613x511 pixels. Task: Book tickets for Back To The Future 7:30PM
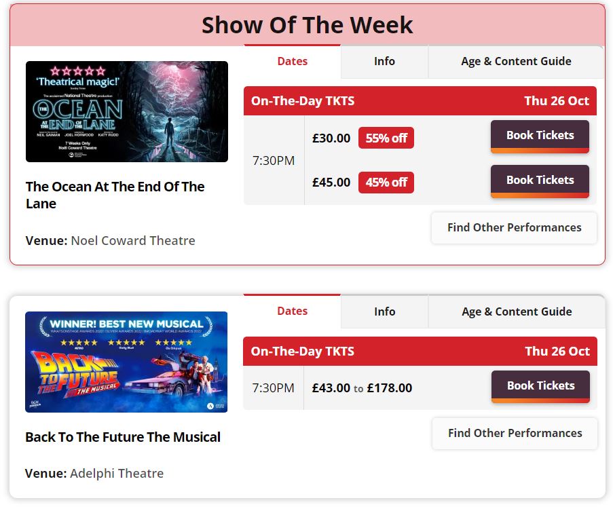540,385
